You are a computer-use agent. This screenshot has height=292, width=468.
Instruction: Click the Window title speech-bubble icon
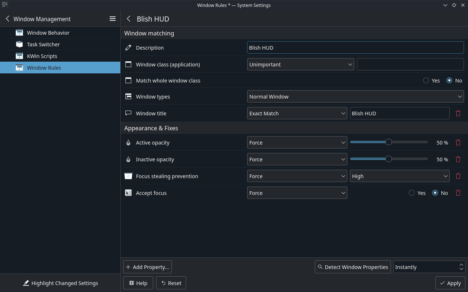tap(128, 113)
